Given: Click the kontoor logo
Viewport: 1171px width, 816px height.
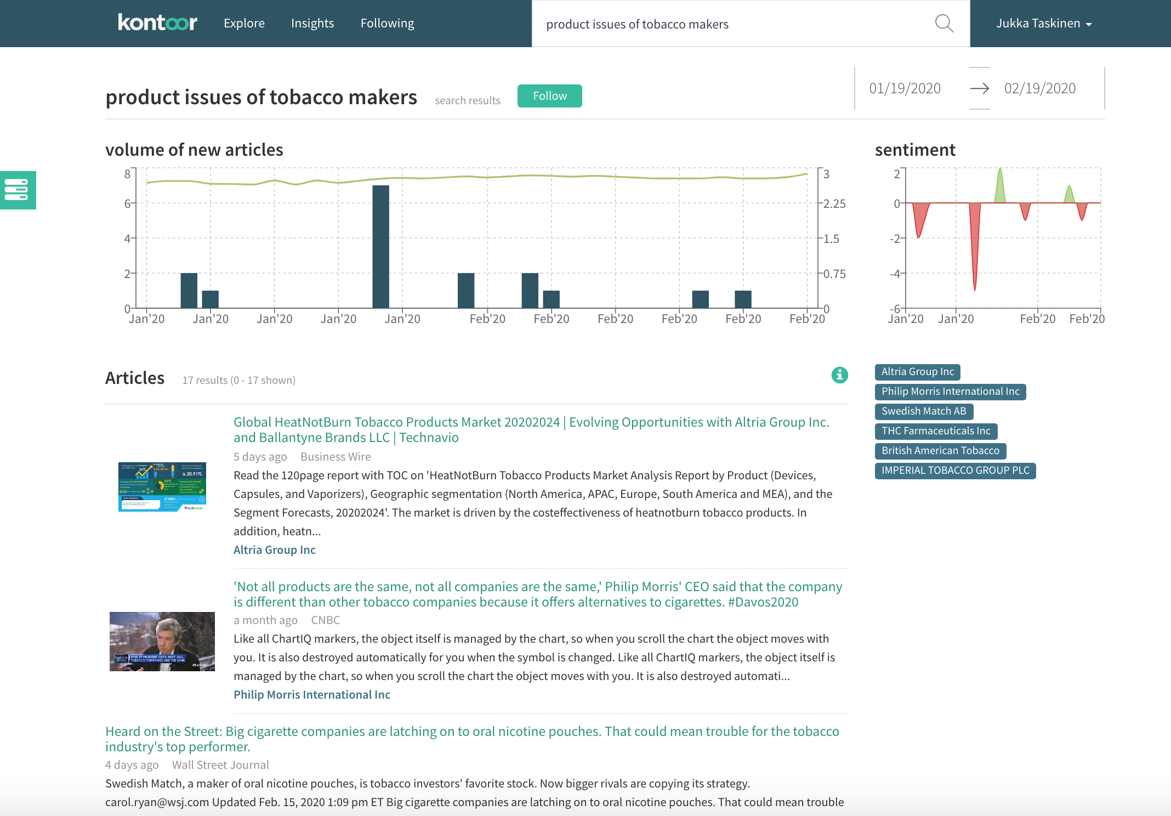Looking at the screenshot, I should 157,23.
